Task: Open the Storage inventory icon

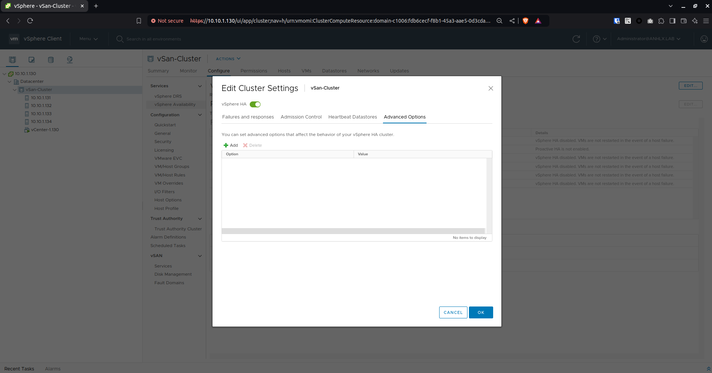Action: 51,59
